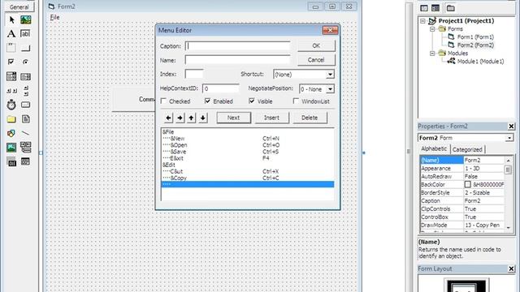Image resolution: width=520 pixels, height=292 pixels.
Task: Select the TextBox control tool
Action: [x=25, y=34]
